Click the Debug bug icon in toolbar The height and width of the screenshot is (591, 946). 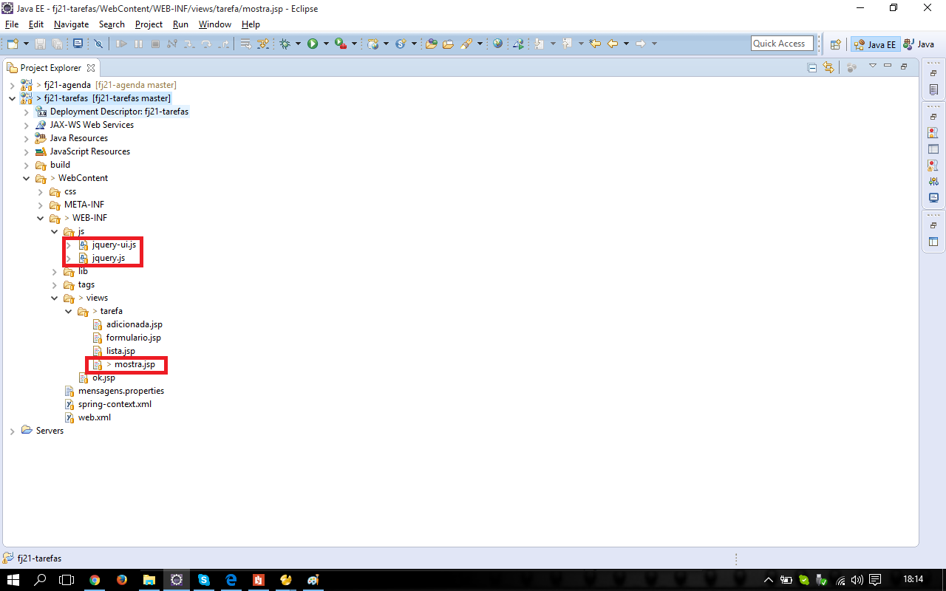[285, 44]
